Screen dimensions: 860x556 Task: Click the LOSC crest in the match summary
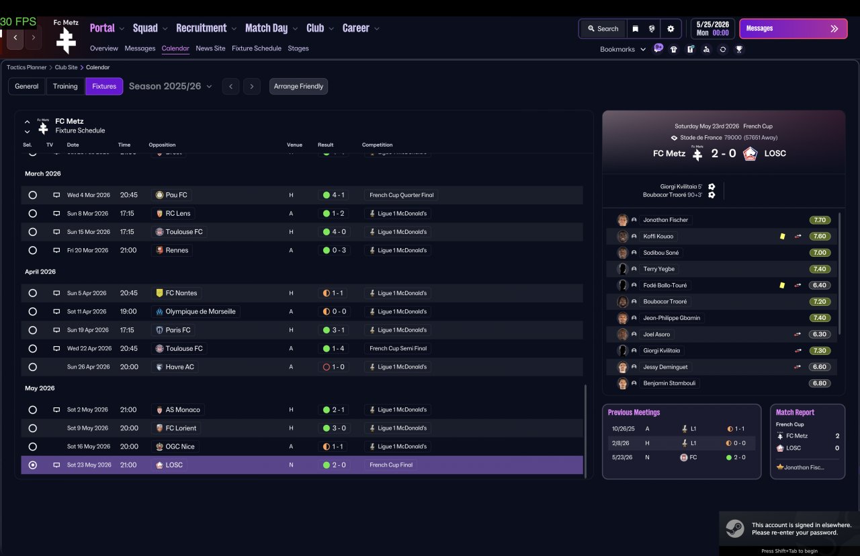pos(750,153)
